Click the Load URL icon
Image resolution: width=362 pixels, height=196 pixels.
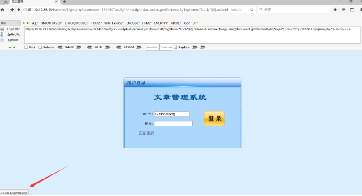click(x=2, y=29)
